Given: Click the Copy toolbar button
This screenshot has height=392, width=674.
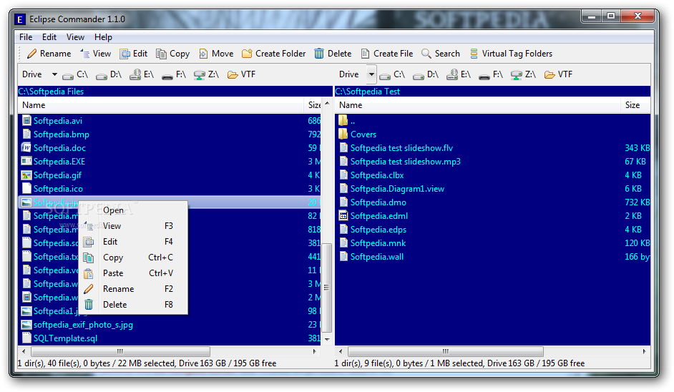Looking at the screenshot, I should point(173,54).
